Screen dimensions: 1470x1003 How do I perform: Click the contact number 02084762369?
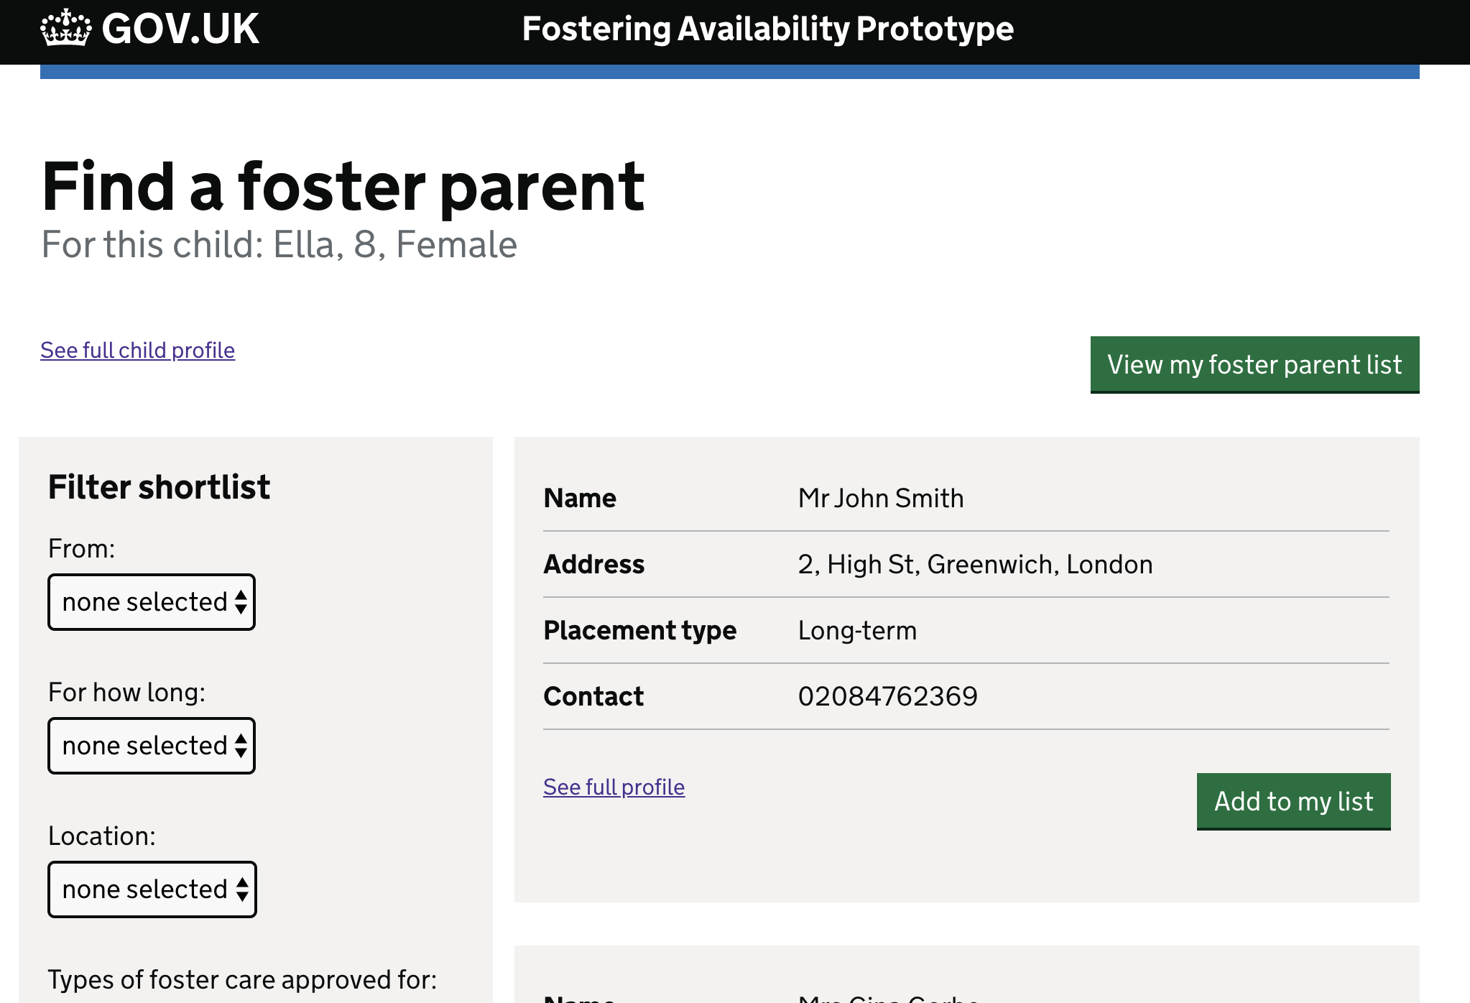pos(888,696)
